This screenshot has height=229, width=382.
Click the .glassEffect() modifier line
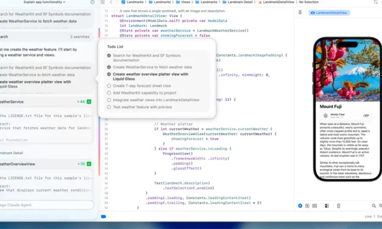(186, 168)
